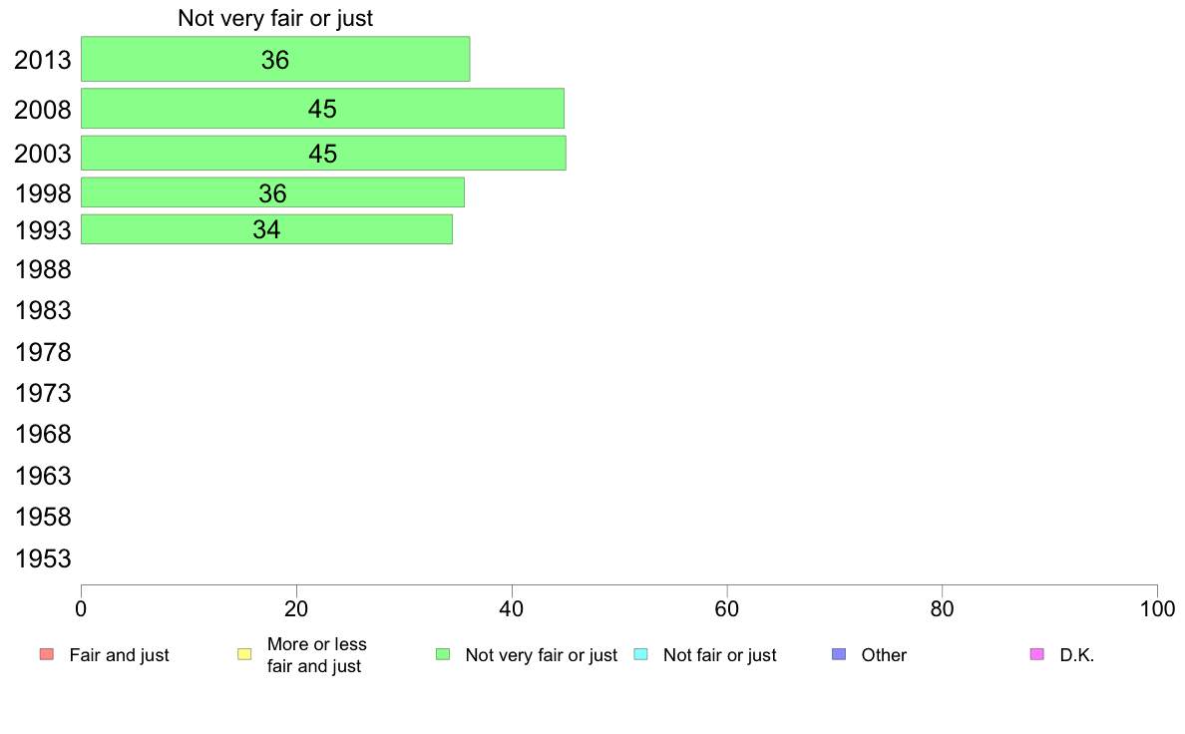Click the Not fair or just legend label
This screenshot has height=734, width=1185.
point(719,655)
